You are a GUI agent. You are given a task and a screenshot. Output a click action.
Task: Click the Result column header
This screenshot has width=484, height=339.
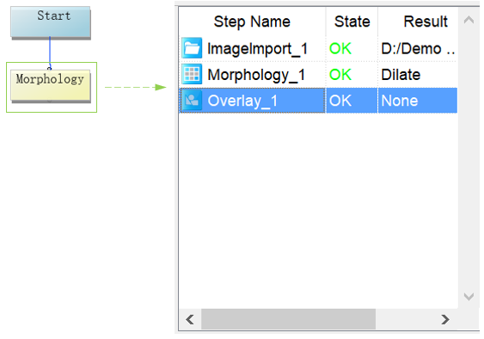tap(426, 22)
